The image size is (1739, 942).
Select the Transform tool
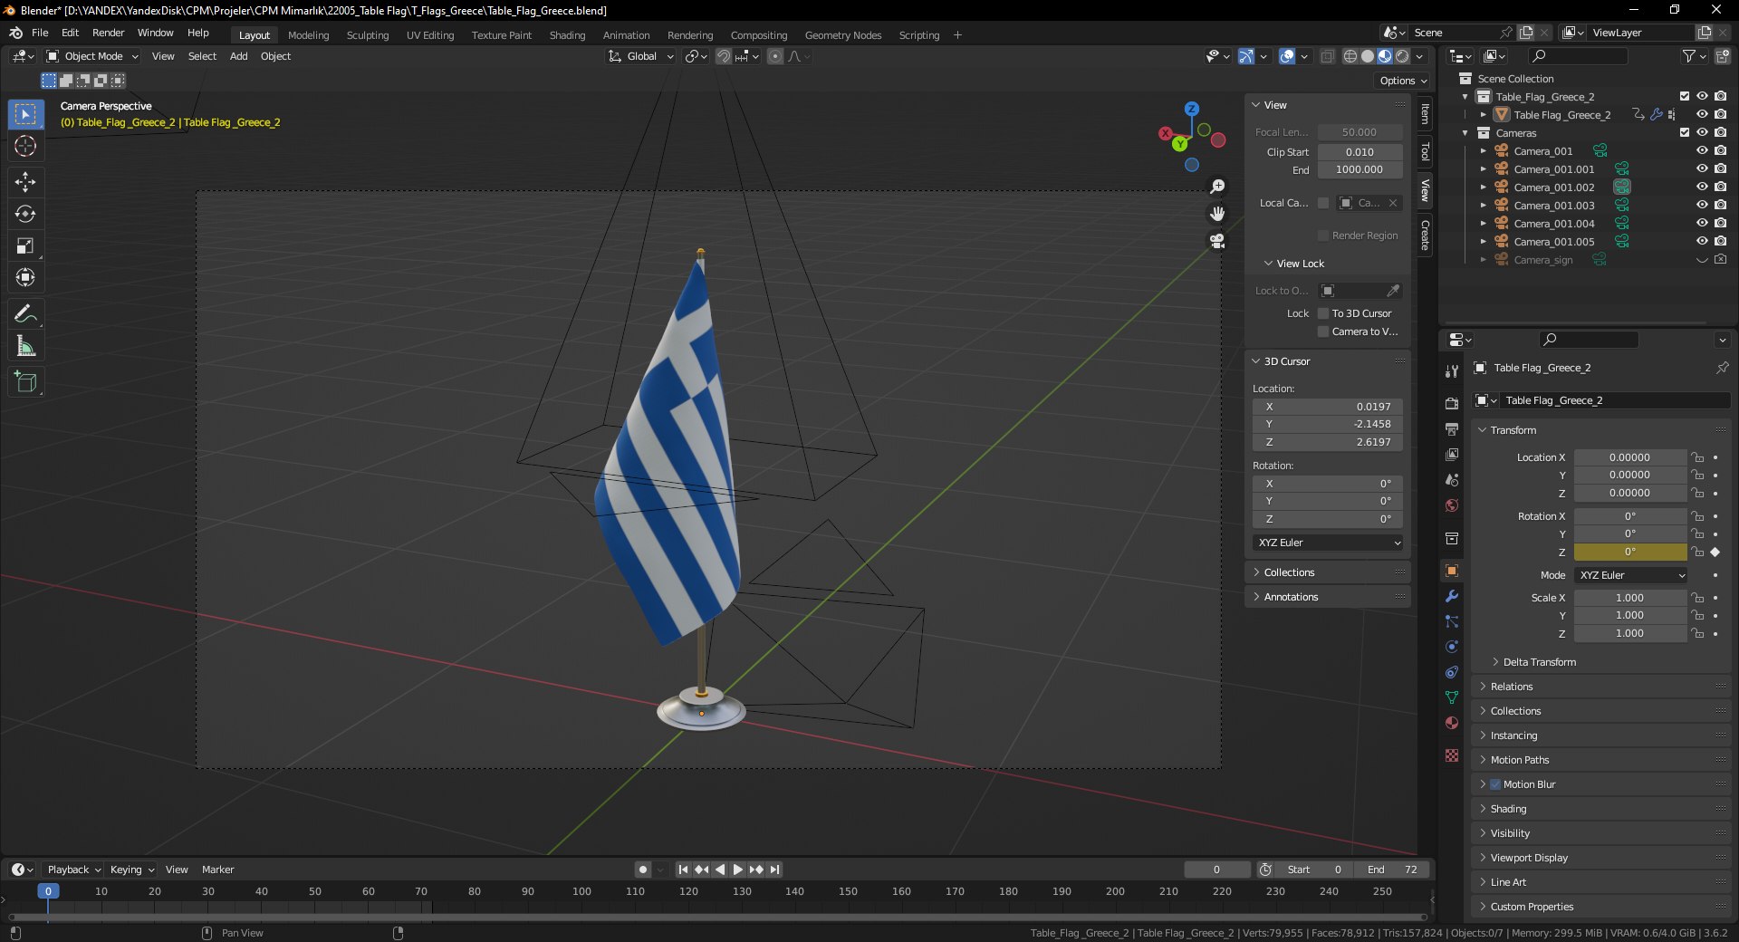(x=25, y=277)
